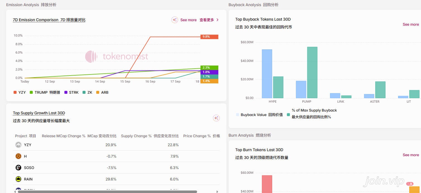421x193 pixels.
Task: Sort by the Project column header
Action: pyautogui.click(x=26, y=136)
